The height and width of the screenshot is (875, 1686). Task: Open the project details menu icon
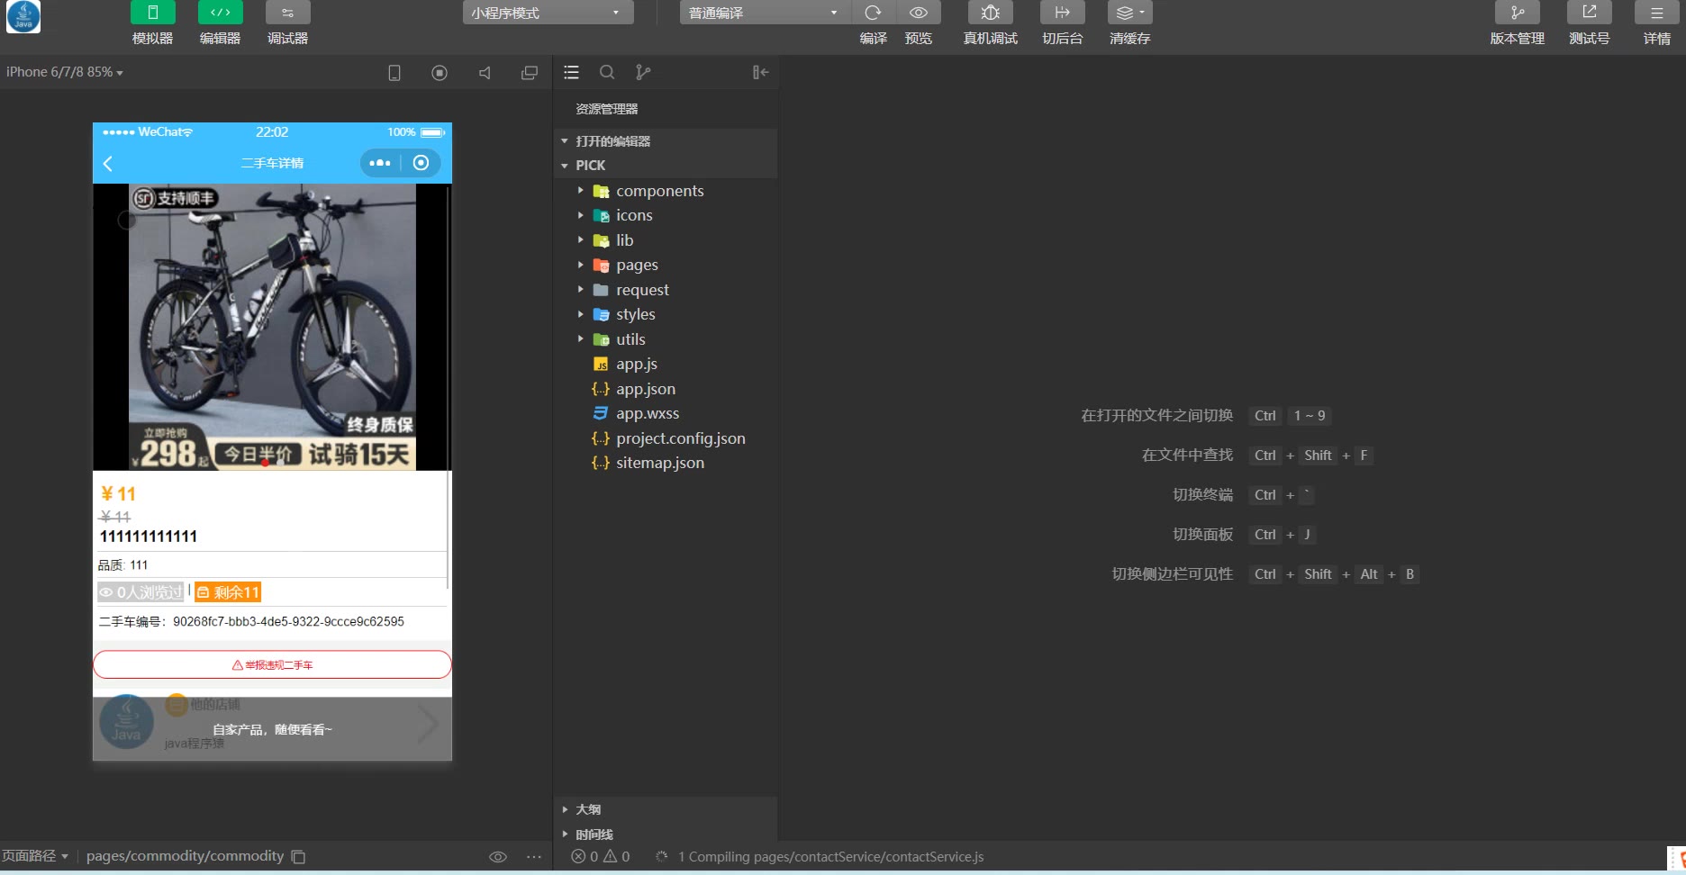coord(1656,13)
